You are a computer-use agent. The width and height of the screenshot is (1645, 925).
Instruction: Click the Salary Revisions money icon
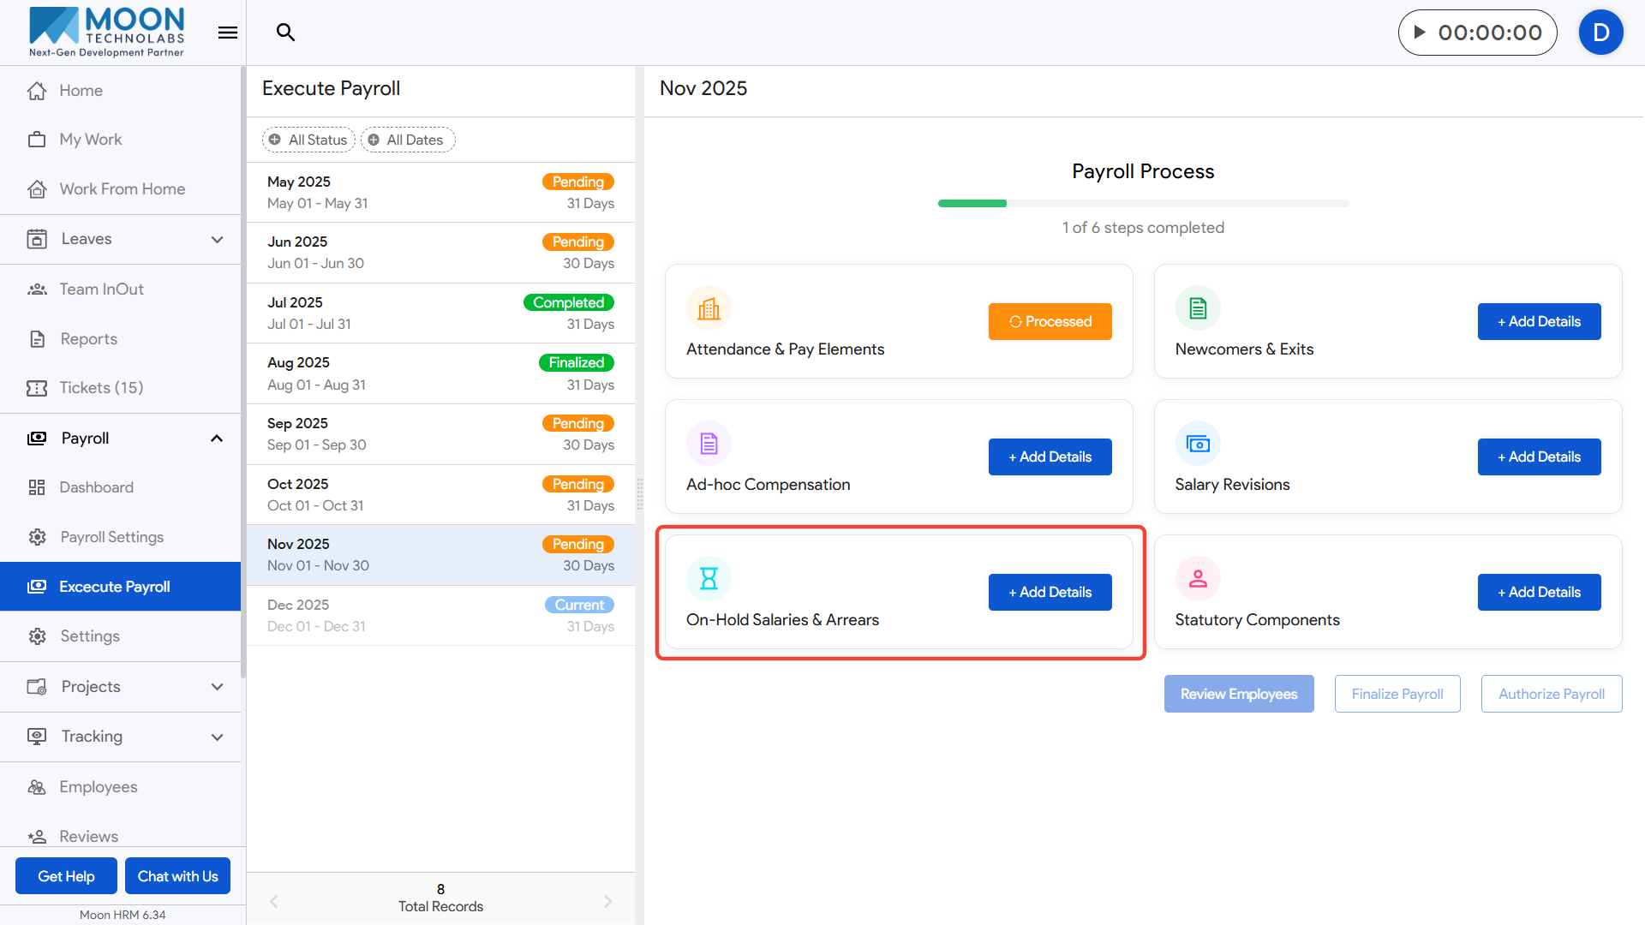pyautogui.click(x=1198, y=444)
